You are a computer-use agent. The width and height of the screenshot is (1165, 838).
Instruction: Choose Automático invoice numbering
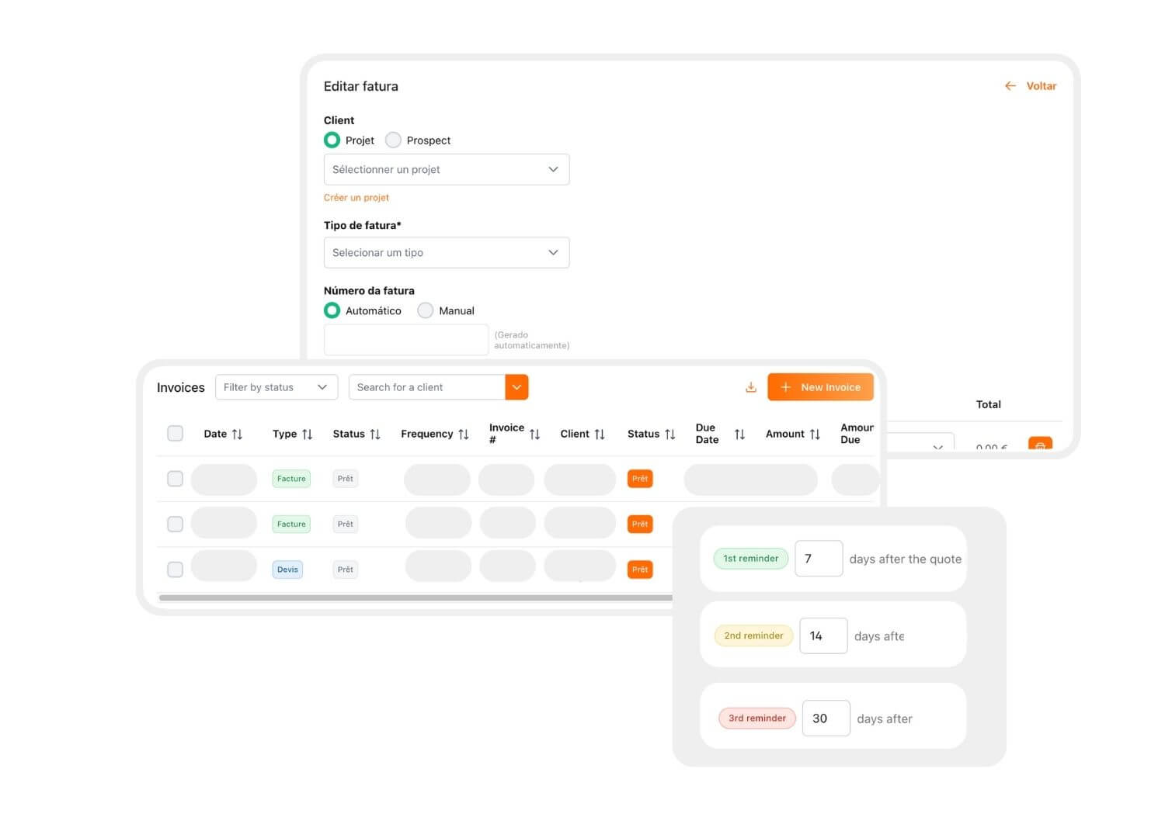coord(332,310)
